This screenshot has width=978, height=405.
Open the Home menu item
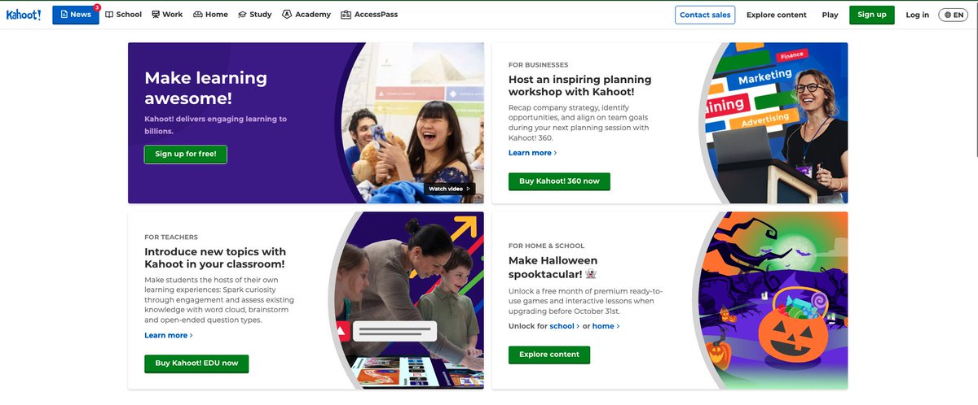pyautogui.click(x=210, y=15)
